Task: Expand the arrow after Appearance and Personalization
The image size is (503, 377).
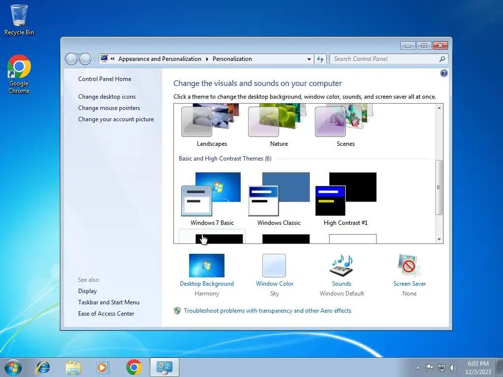Action: (x=207, y=59)
